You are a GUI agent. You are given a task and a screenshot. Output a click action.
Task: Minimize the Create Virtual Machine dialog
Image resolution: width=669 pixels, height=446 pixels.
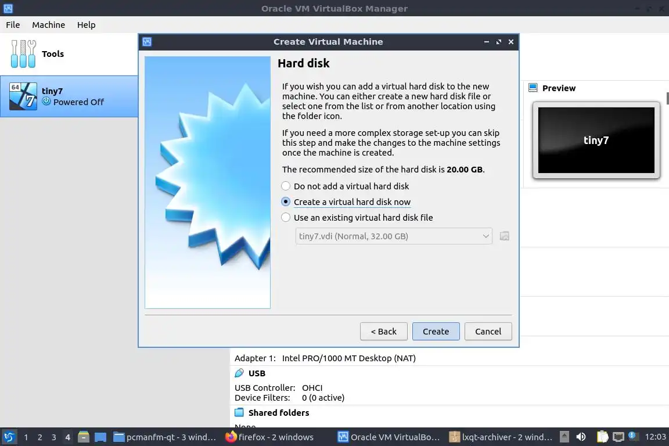(x=487, y=42)
